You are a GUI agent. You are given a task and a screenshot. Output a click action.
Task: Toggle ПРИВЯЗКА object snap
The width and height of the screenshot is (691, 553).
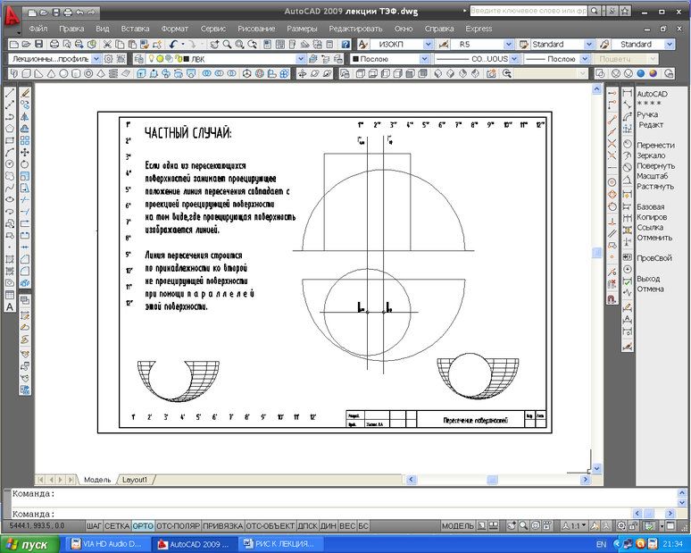click(x=222, y=526)
